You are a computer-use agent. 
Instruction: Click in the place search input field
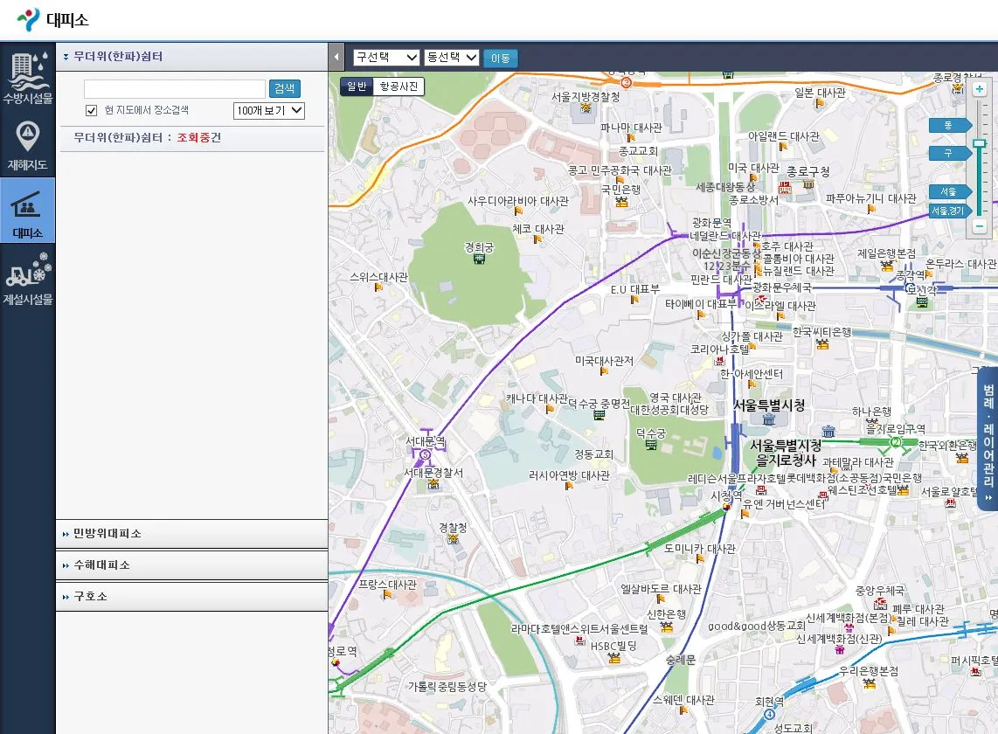point(175,89)
